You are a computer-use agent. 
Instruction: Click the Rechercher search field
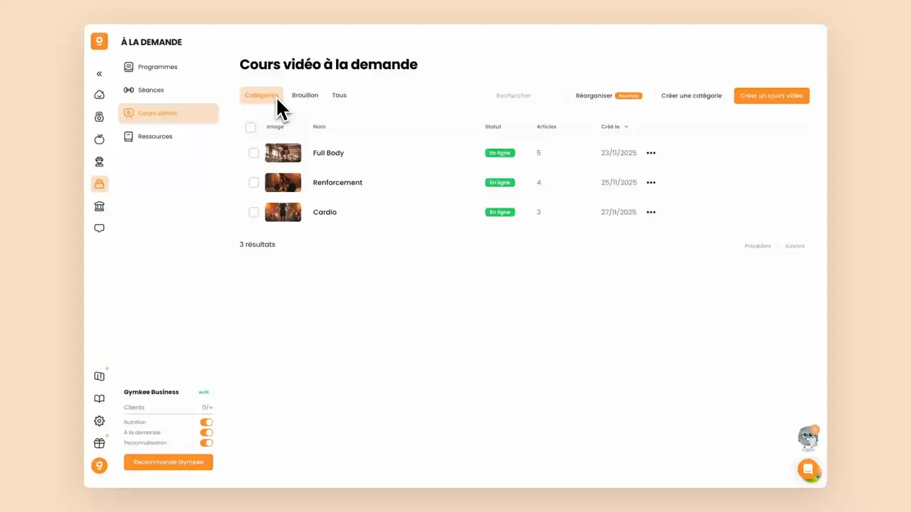point(527,95)
